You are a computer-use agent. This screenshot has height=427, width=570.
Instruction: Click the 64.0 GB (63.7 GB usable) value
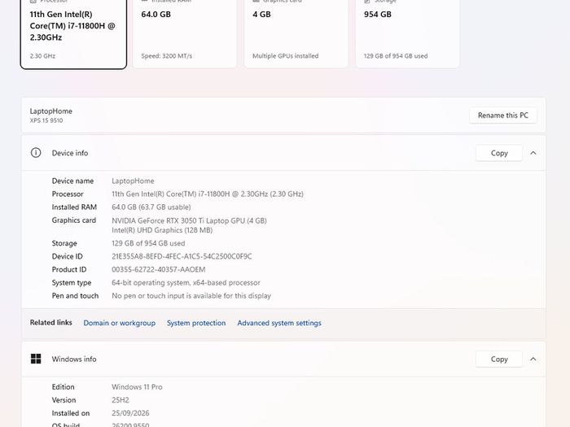point(151,207)
